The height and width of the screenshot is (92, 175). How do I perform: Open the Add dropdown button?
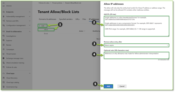(x=42, y=26)
